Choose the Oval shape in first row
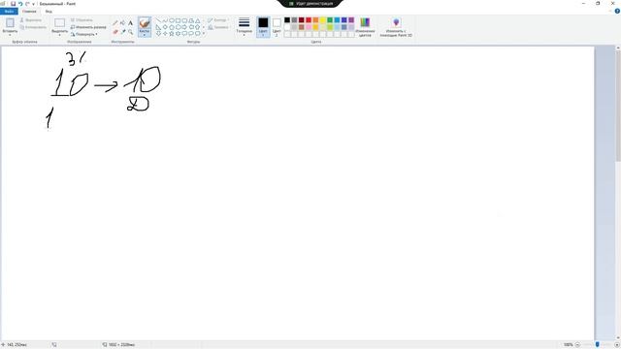This screenshot has width=621, height=349. coord(172,20)
